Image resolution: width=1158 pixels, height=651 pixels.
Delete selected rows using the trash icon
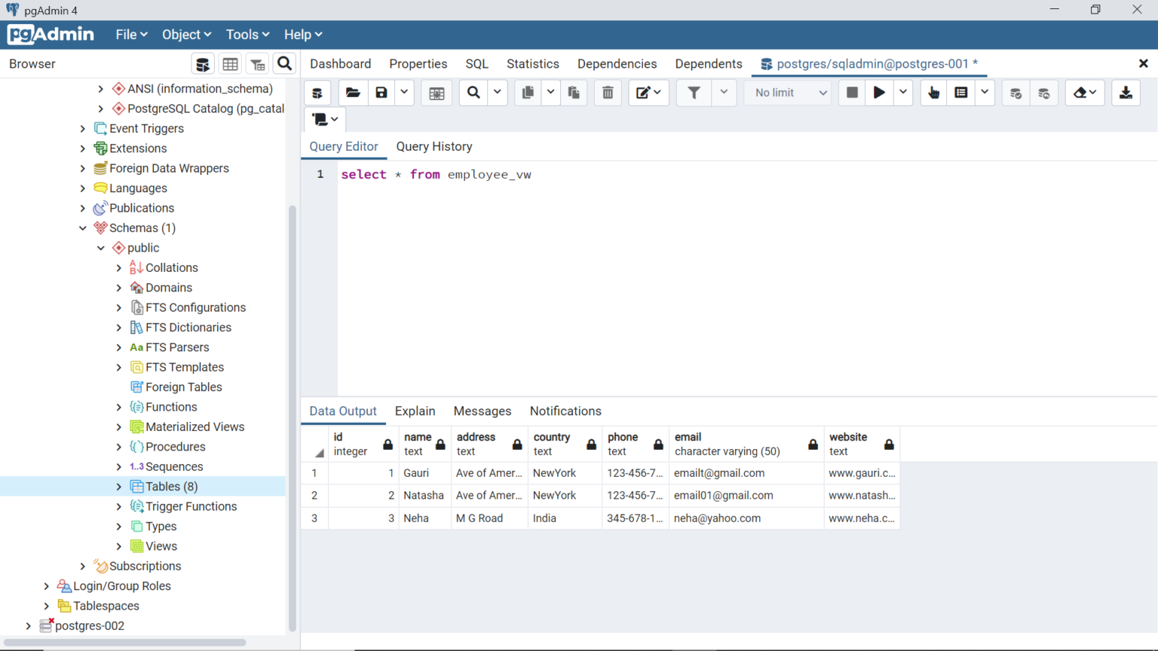point(608,92)
